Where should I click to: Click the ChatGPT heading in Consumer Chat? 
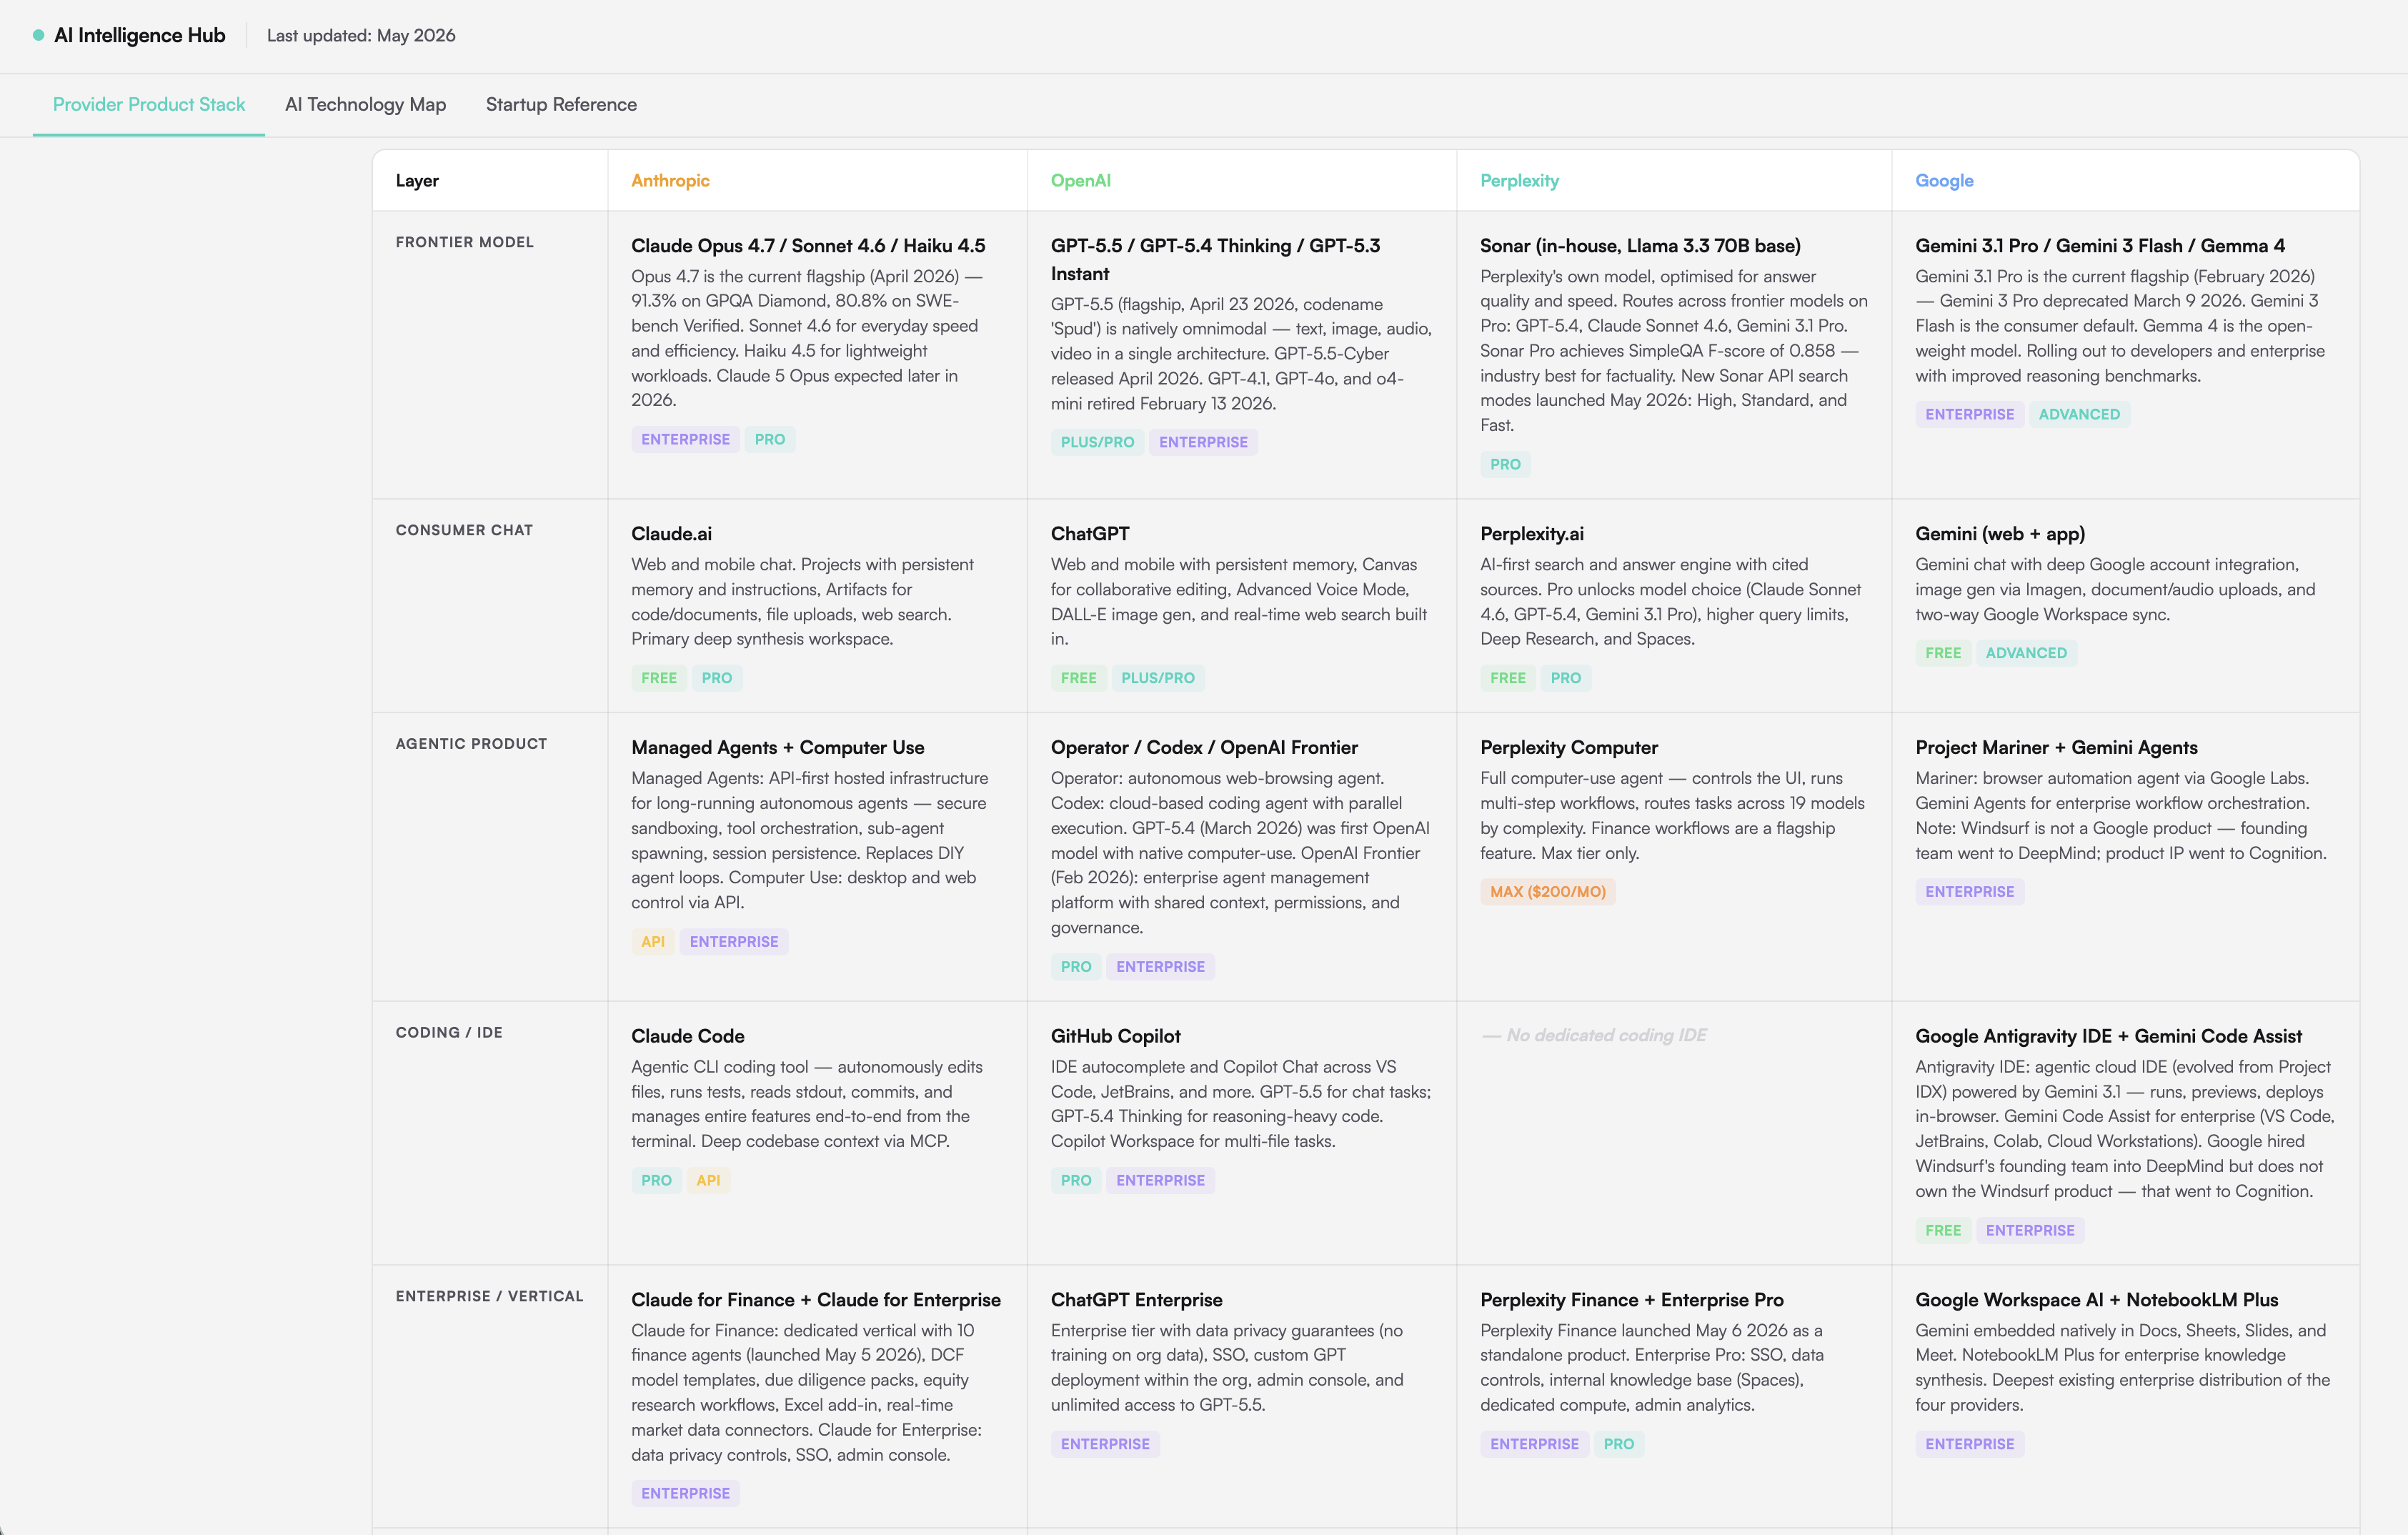coord(1090,533)
